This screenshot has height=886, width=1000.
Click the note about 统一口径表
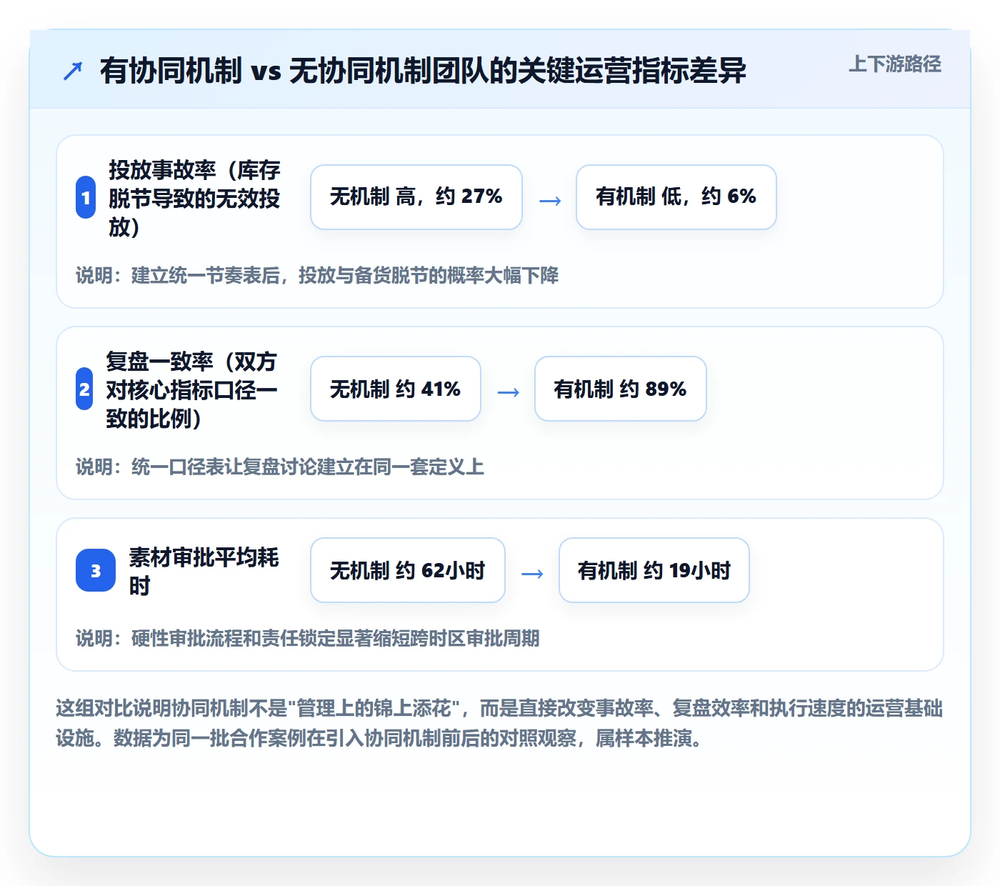tap(280, 467)
